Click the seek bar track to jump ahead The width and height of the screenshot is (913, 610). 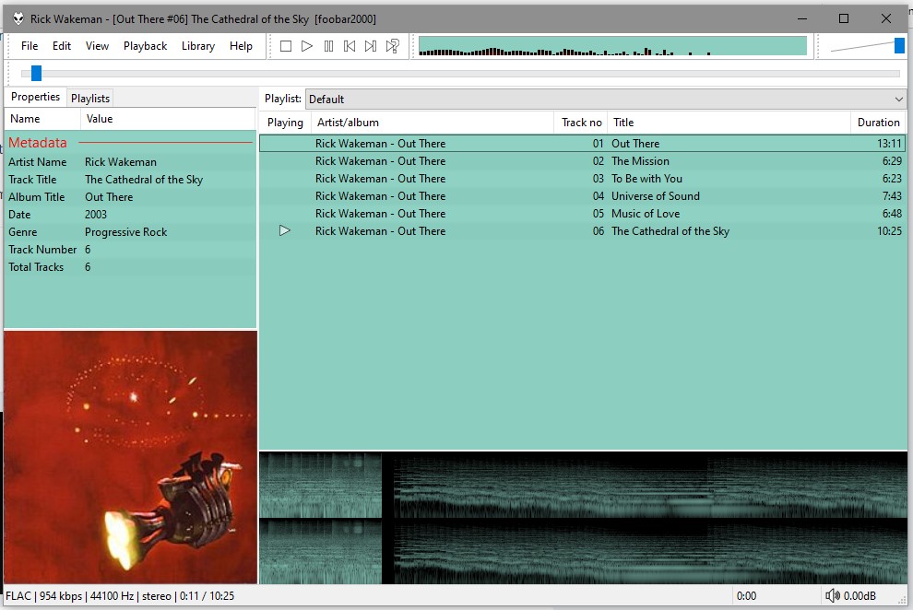pos(460,74)
